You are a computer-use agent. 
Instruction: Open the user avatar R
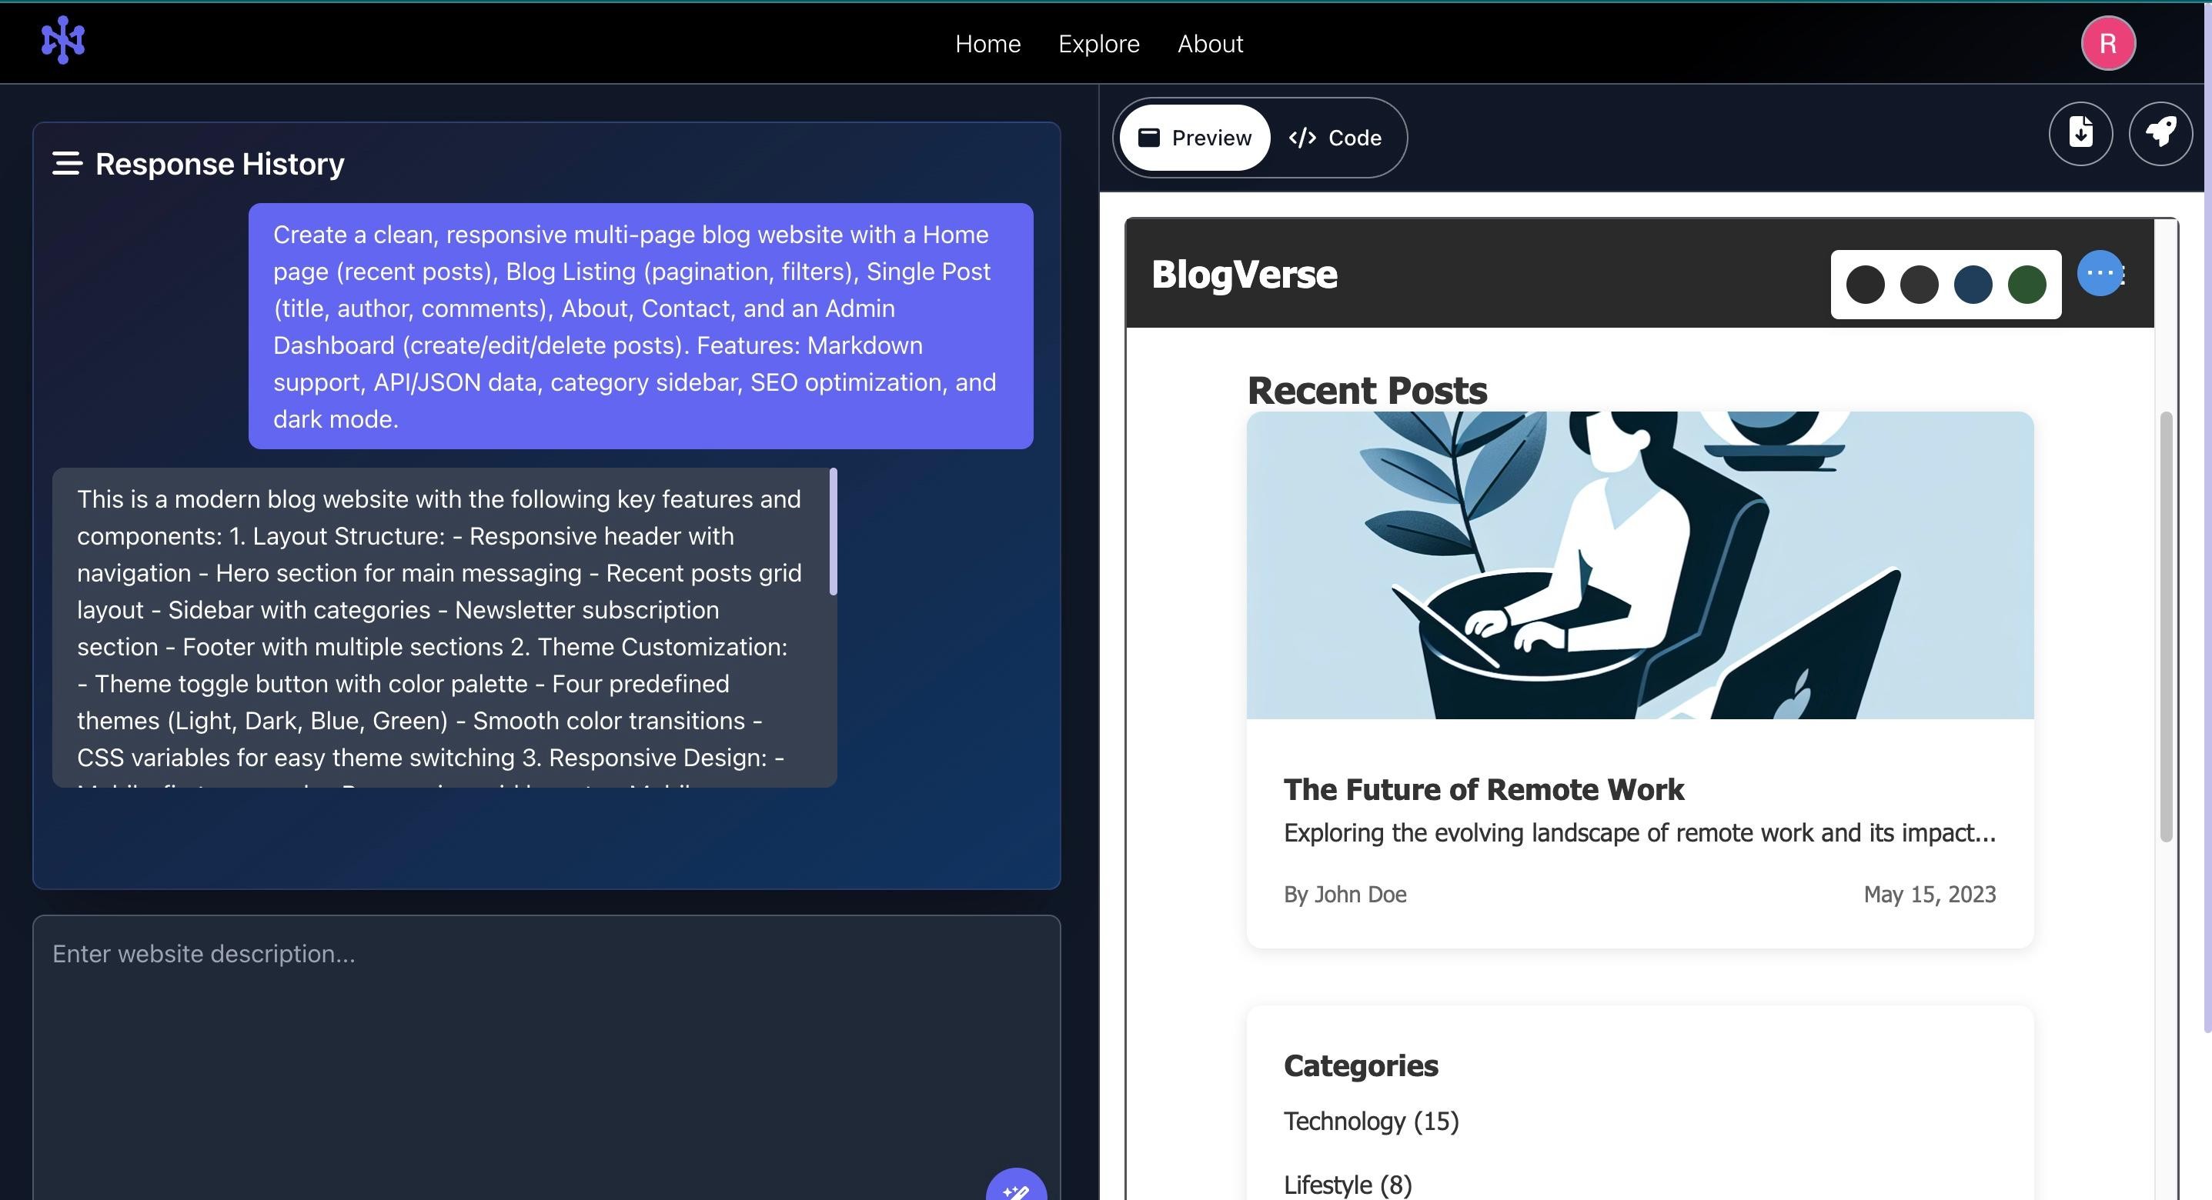tap(2107, 43)
